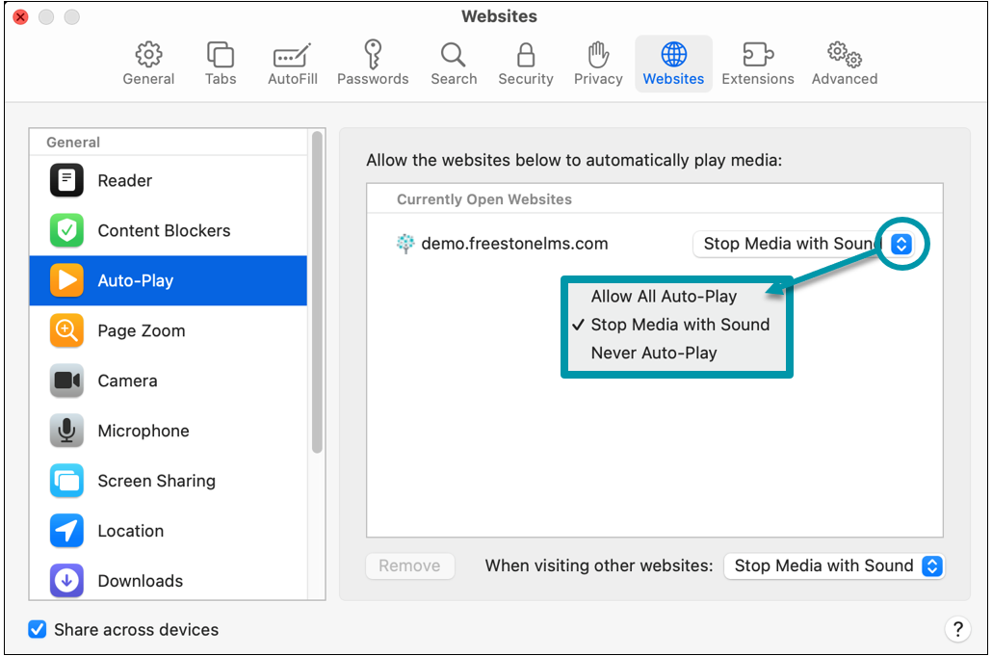Click the AutoFill settings icon

(x=292, y=62)
